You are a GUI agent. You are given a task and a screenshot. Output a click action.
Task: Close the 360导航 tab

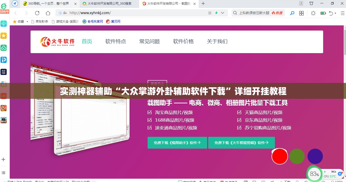[x=76, y=4]
